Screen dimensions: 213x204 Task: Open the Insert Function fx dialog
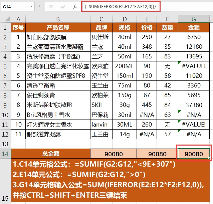point(75,7)
